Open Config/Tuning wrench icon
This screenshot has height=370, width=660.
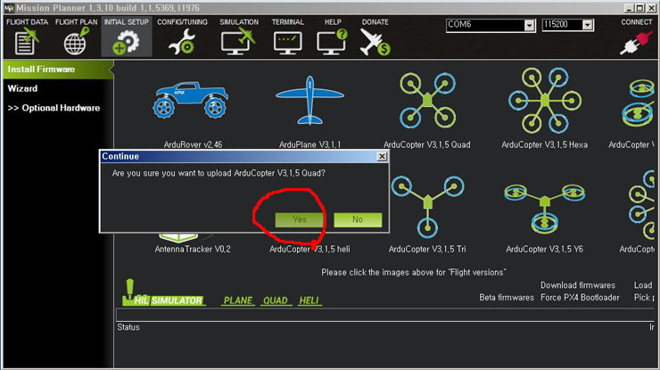tap(182, 42)
